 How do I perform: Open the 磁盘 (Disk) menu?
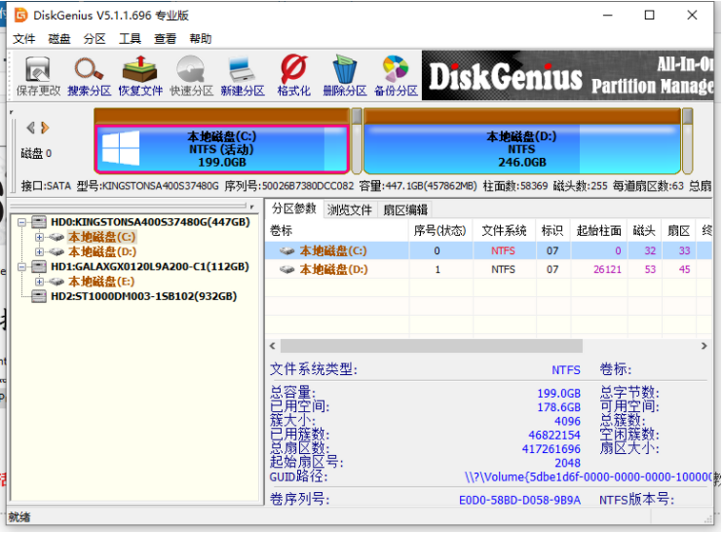59,39
